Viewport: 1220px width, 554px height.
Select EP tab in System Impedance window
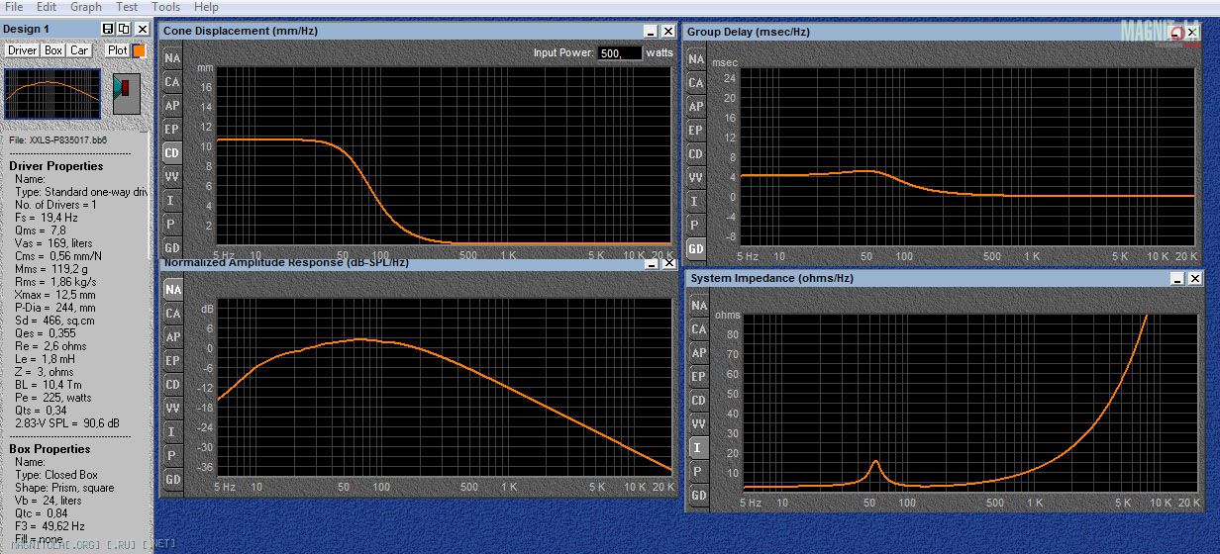pos(699,377)
